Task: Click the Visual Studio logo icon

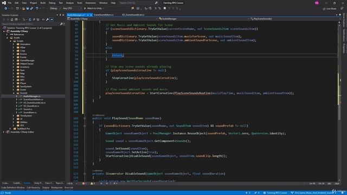Action: pyautogui.click(x=4, y=3)
